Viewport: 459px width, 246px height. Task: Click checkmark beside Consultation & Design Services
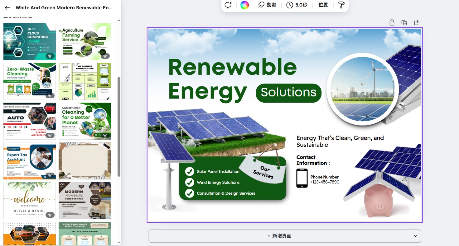click(190, 193)
